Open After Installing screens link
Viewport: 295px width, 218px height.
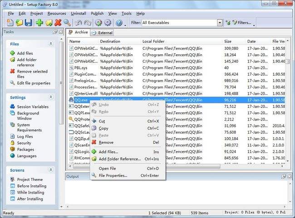30,199
